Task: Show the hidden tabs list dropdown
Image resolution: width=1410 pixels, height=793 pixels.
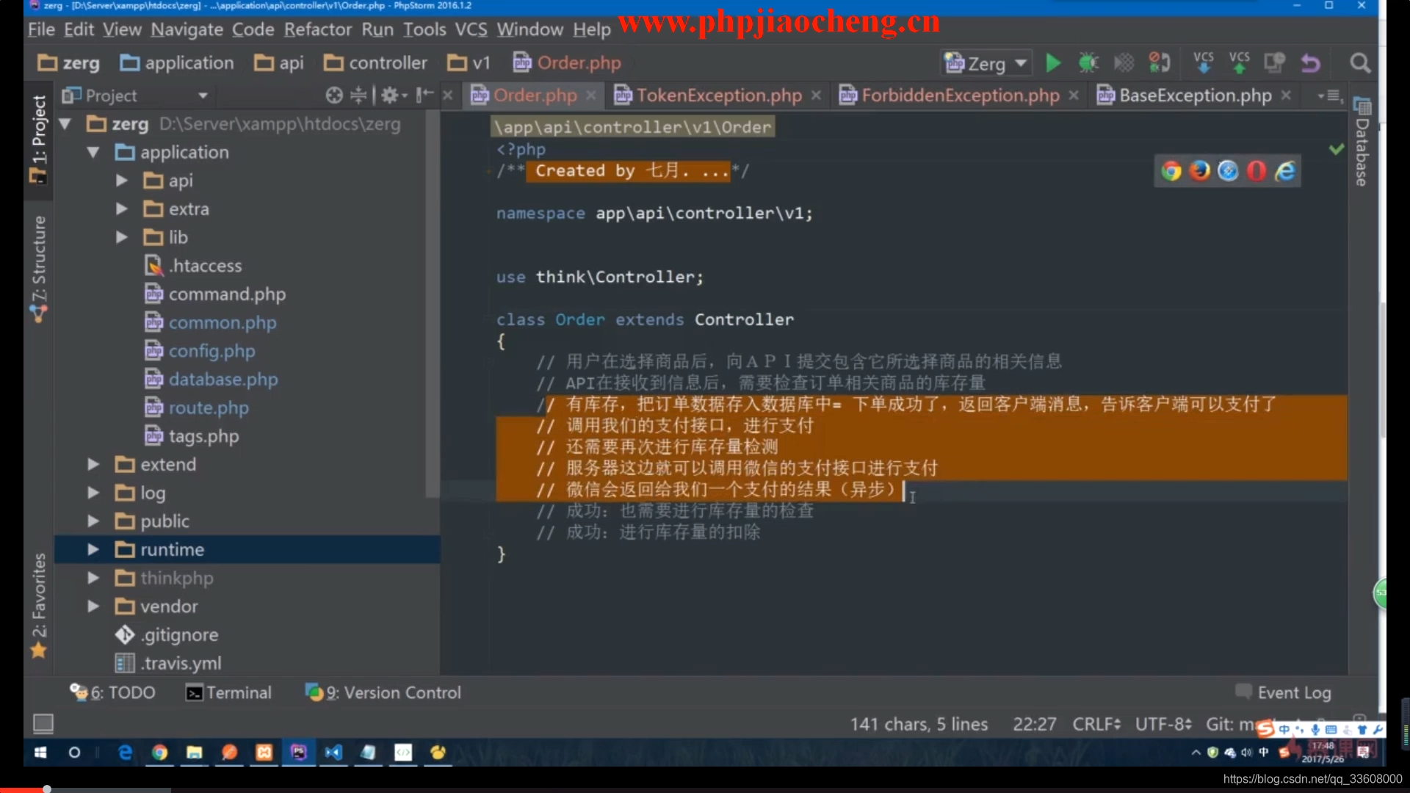Action: tap(1330, 95)
